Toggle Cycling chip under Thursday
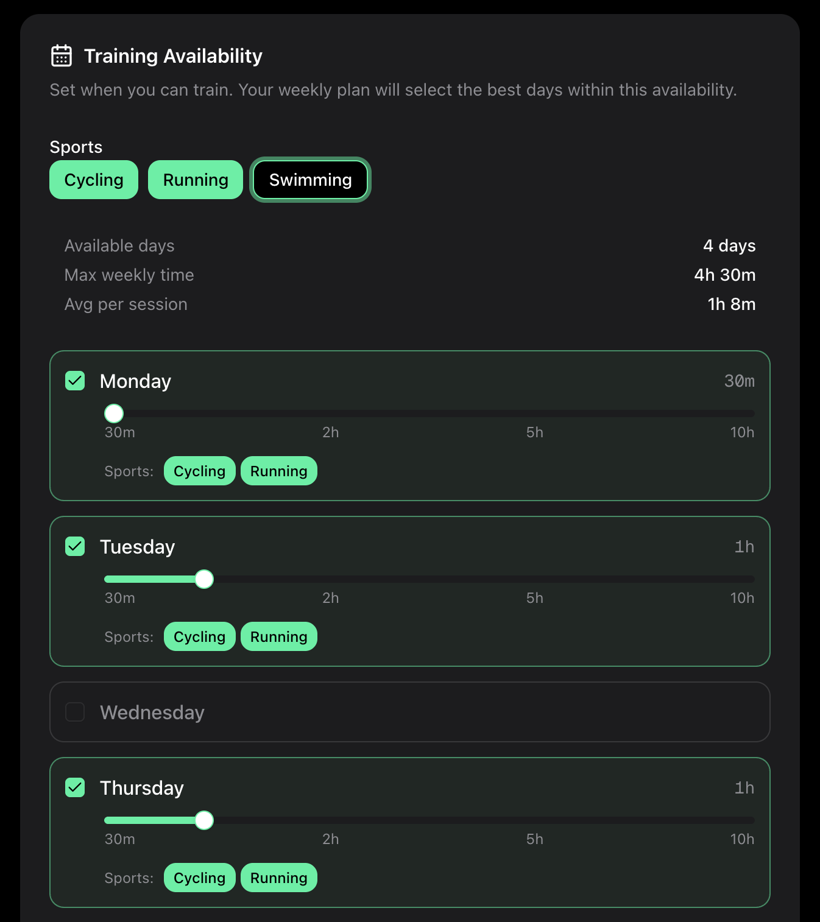 [199, 878]
